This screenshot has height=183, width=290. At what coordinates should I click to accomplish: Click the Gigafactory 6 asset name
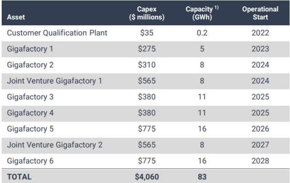tap(30, 161)
